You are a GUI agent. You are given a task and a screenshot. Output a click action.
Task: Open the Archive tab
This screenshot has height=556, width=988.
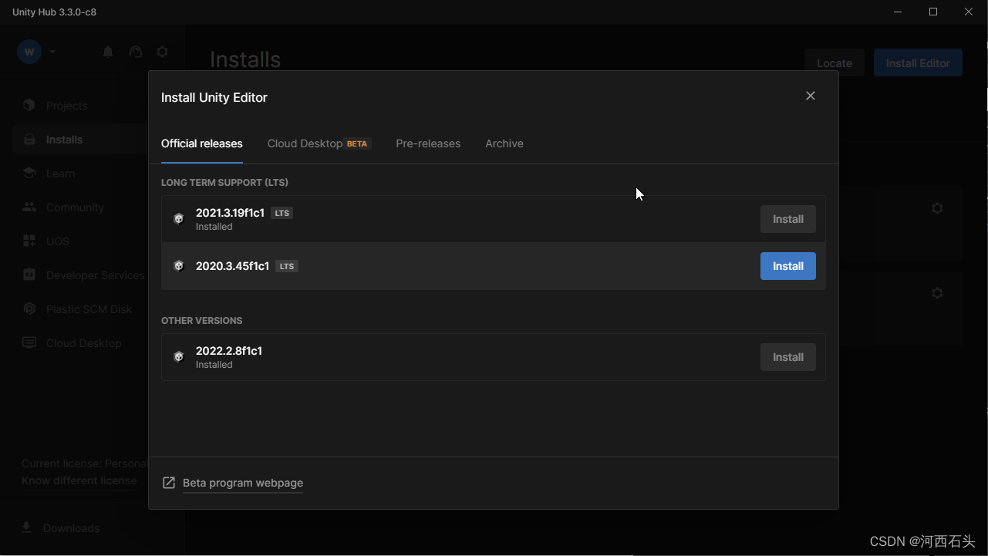[x=504, y=143]
